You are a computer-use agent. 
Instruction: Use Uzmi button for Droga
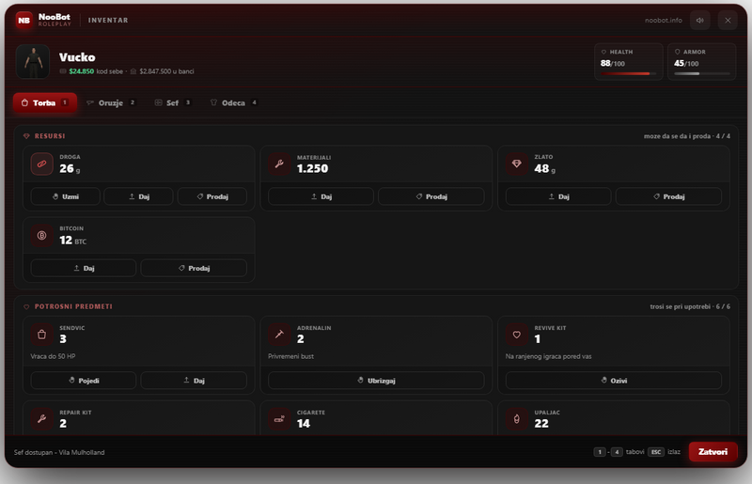[65, 196]
